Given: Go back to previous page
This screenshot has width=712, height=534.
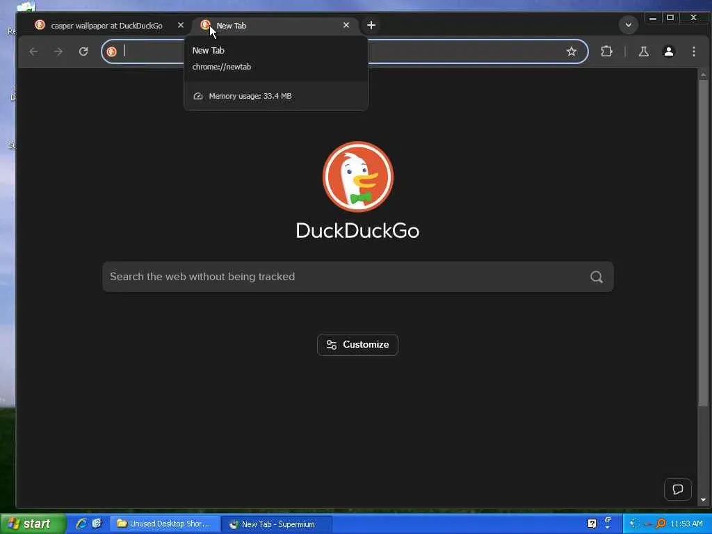Looking at the screenshot, I should click(33, 51).
